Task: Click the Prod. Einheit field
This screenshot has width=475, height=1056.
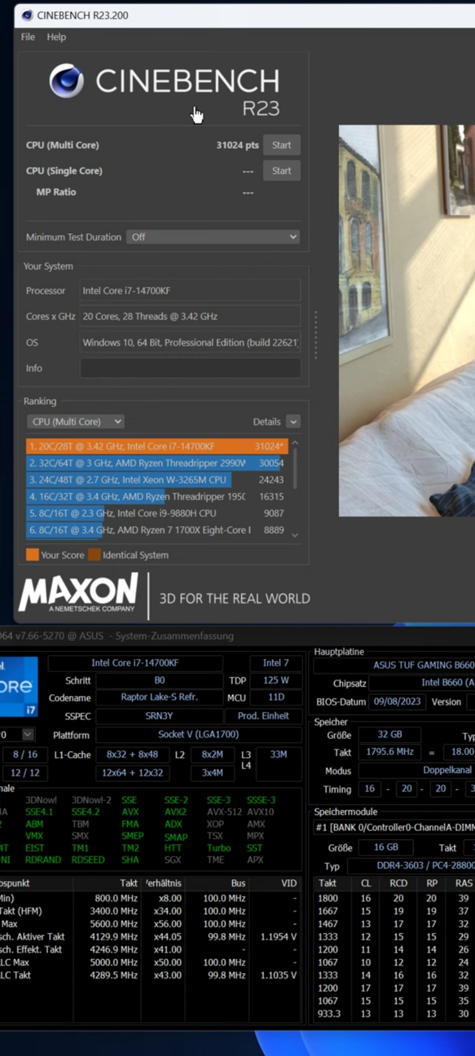Action: click(x=263, y=716)
